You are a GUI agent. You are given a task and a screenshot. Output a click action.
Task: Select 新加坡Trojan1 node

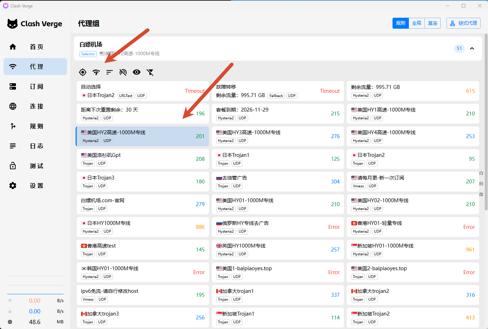[x=278, y=318]
